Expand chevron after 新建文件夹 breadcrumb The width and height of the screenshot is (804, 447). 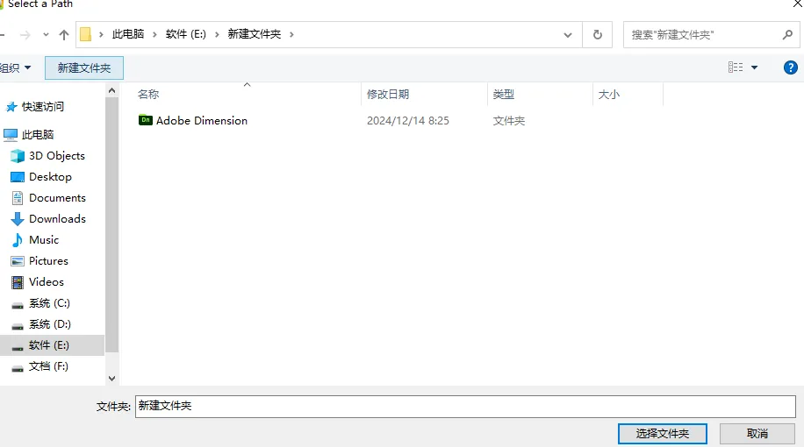(x=291, y=34)
